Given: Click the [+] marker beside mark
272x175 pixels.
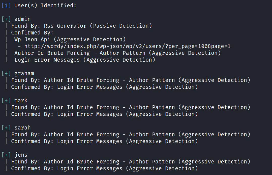Looking at the screenshot, I should click(x=6, y=100).
